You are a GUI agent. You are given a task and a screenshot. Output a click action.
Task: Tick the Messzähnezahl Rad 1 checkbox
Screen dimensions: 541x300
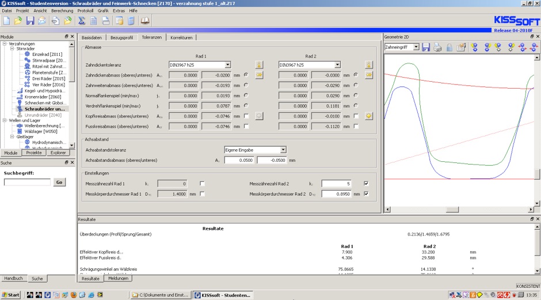[x=202, y=184]
